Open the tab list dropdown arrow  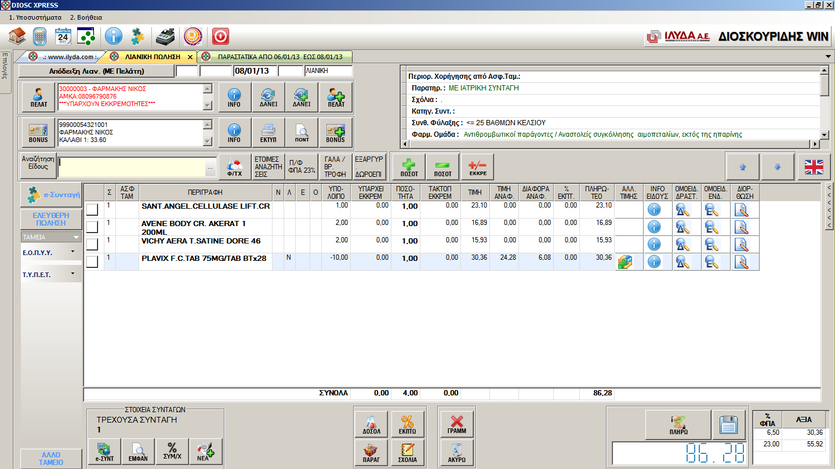click(x=828, y=56)
